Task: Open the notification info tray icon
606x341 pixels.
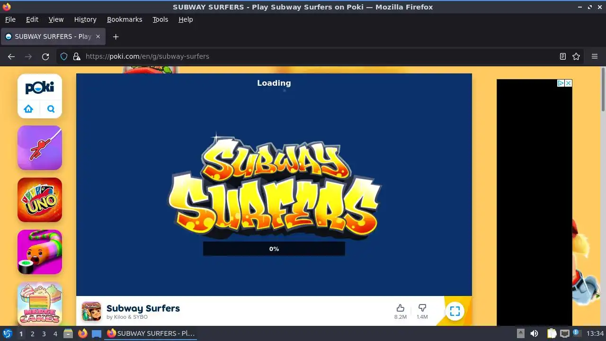Action: pyautogui.click(x=576, y=333)
